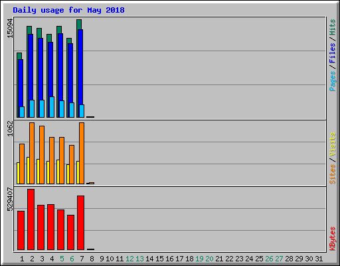
Task: Click the orange Sites legend label
Action: tap(333, 174)
